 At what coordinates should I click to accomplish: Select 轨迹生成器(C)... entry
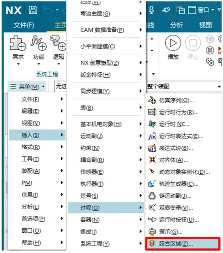tap(183, 184)
